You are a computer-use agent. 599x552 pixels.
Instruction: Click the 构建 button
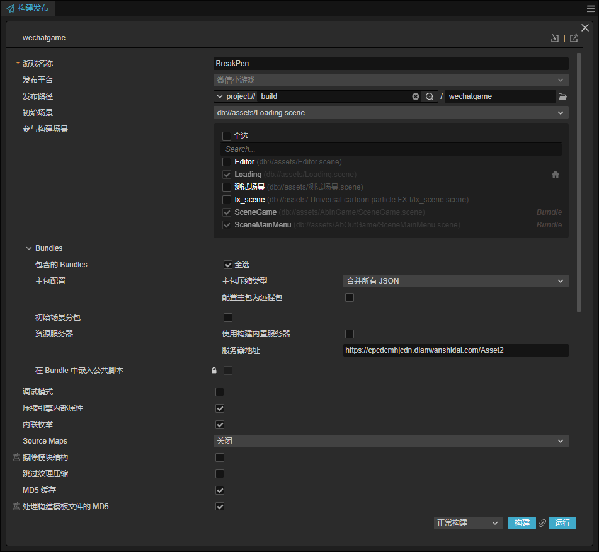pos(522,523)
